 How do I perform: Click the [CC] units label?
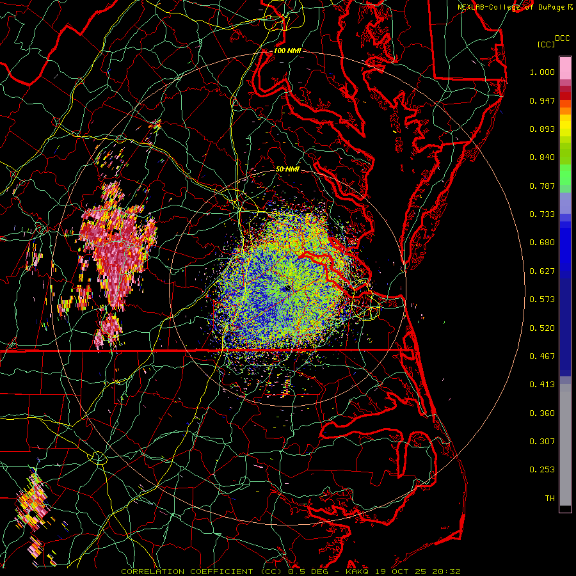(x=547, y=44)
